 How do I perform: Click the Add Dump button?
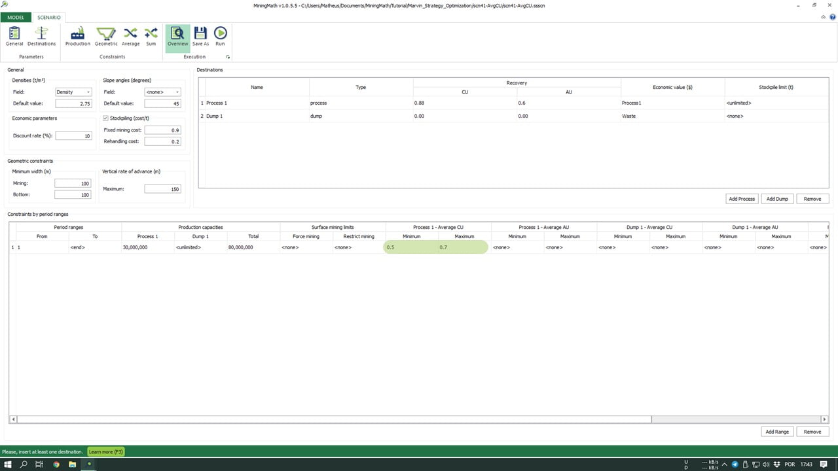[777, 198]
